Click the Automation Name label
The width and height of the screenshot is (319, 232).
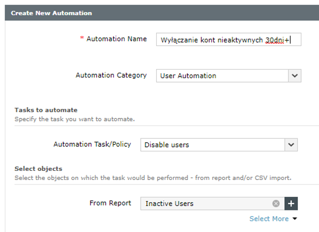click(x=116, y=39)
